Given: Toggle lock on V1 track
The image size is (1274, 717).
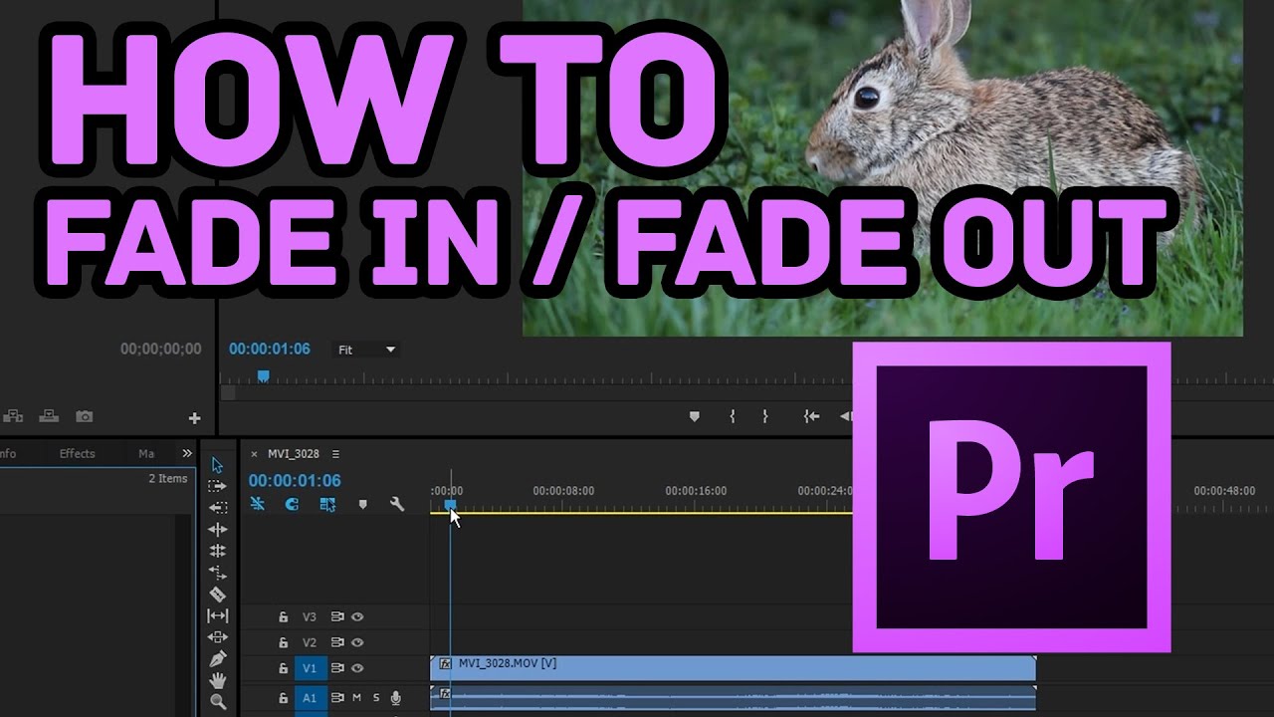Looking at the screenshot, I should (x=283, y=669).
